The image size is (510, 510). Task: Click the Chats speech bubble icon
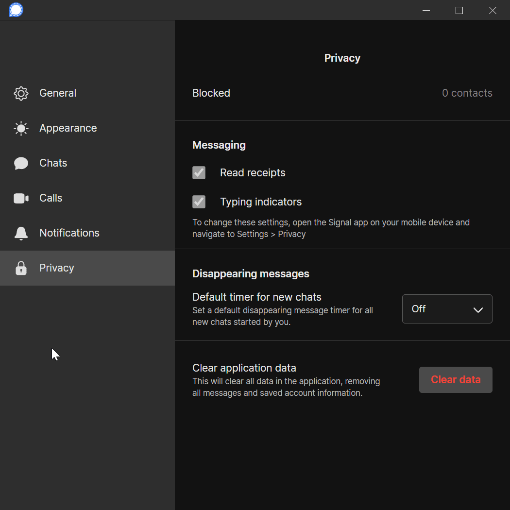pos(21,163)
